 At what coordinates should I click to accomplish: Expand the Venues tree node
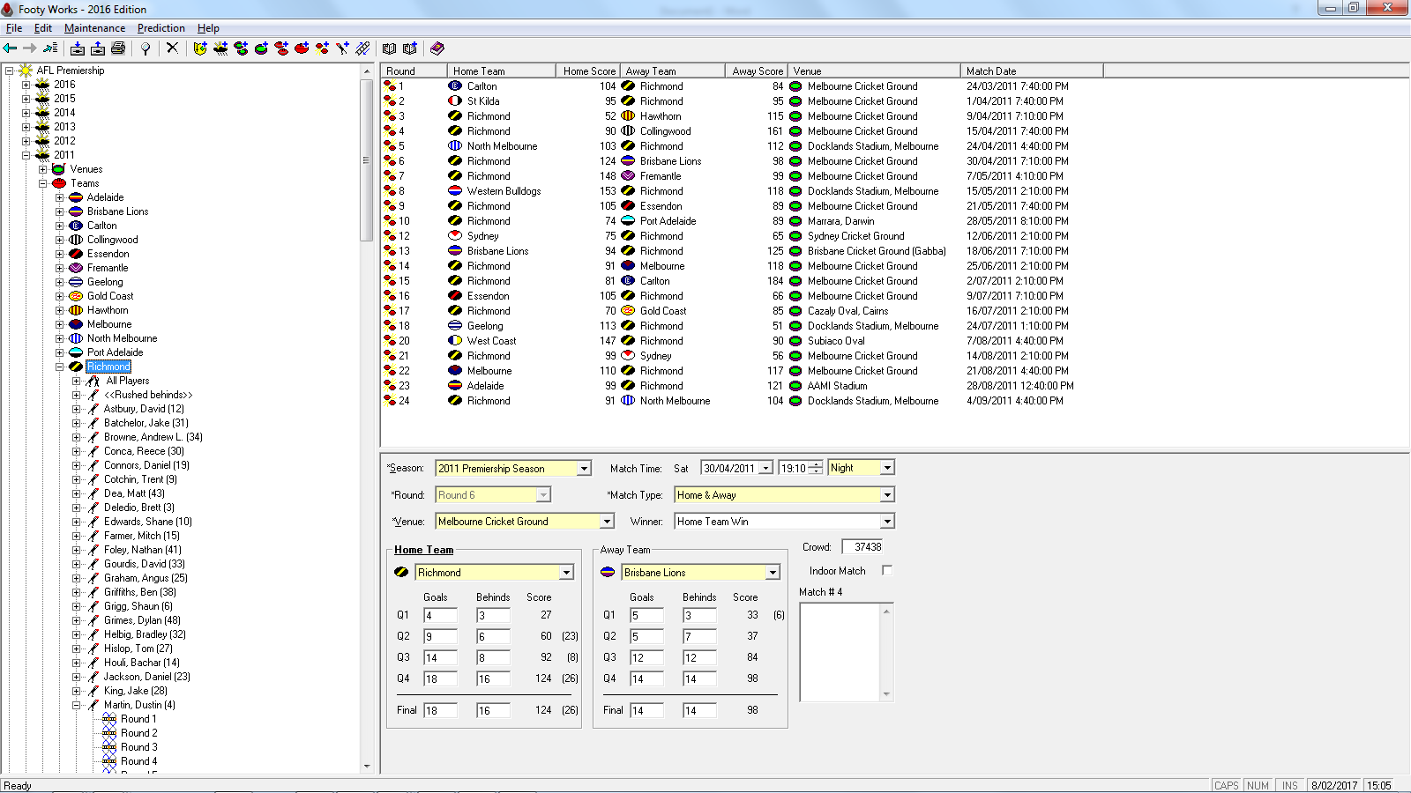[x=42, y=169]
